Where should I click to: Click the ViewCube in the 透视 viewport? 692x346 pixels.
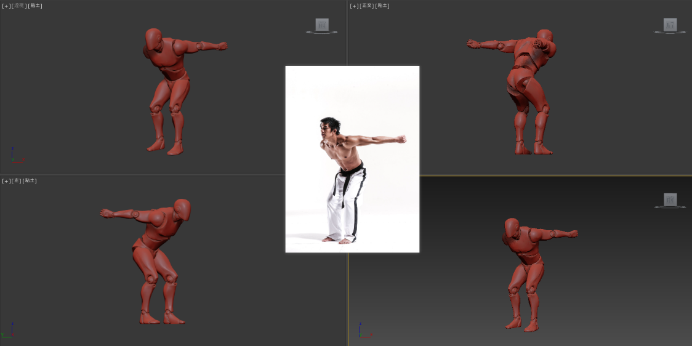point(322,26)
